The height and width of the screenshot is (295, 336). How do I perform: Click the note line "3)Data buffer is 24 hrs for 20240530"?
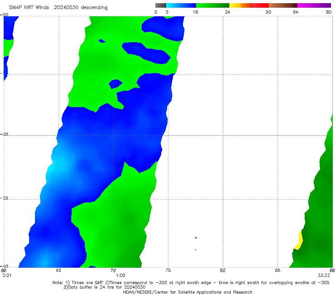(104, 287)
